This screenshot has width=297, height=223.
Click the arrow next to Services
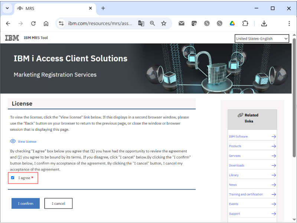274,156
